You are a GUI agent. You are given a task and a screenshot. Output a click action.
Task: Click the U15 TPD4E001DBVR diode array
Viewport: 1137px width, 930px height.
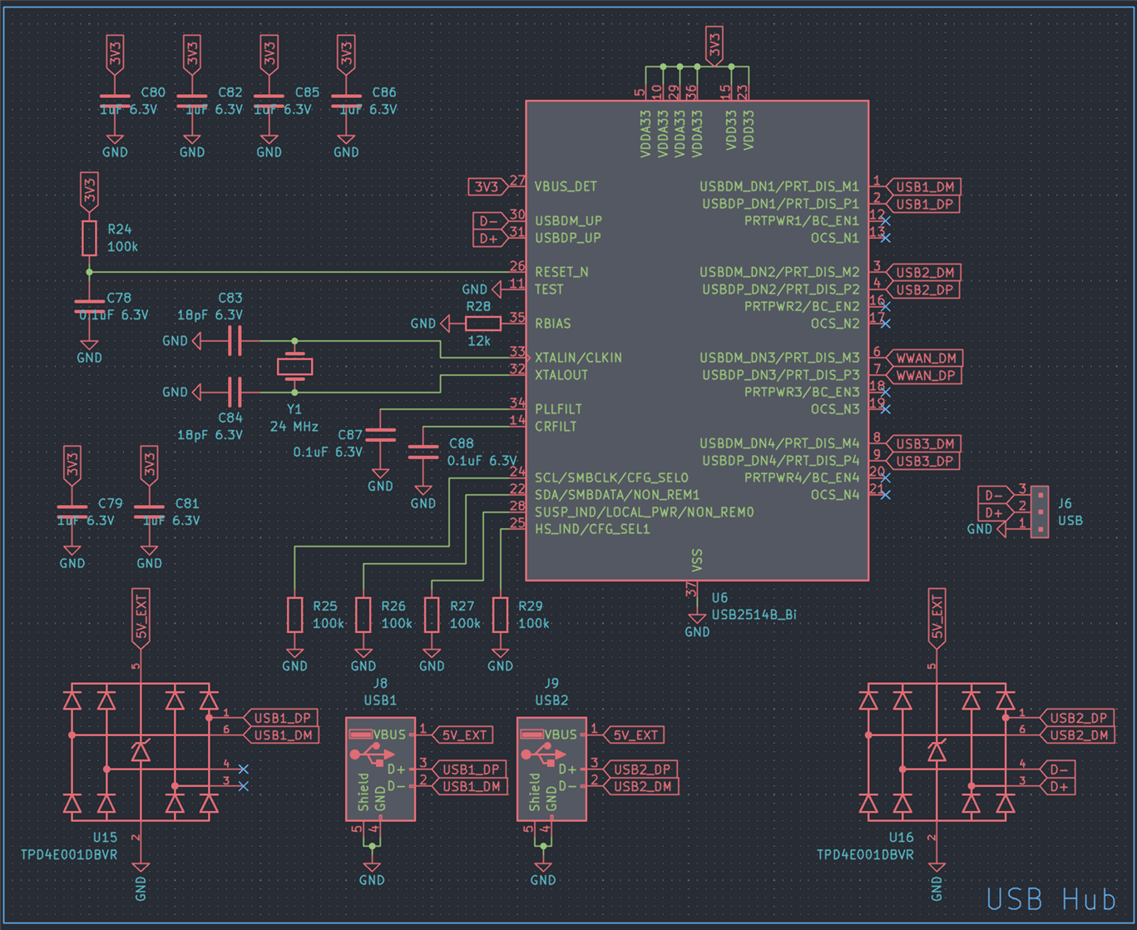tap(141, 751)
